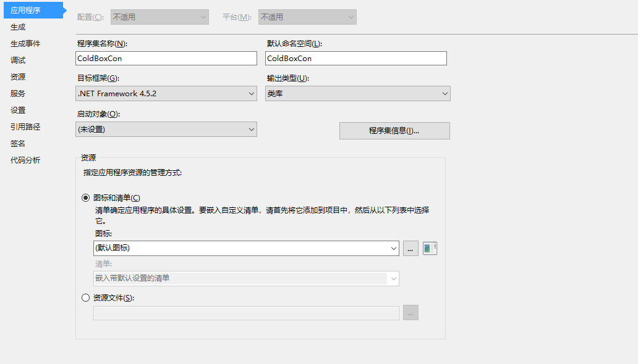
Task: Click the browse "..." button beside the icon dropdown
Action: tap(410, 247)
